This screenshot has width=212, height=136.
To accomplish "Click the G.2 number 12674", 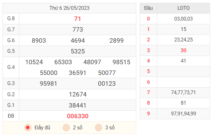I will [78, 94].
